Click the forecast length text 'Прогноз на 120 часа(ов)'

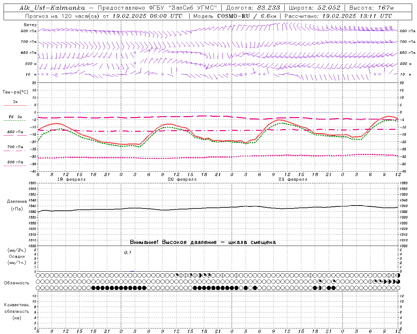click(63, 16)
